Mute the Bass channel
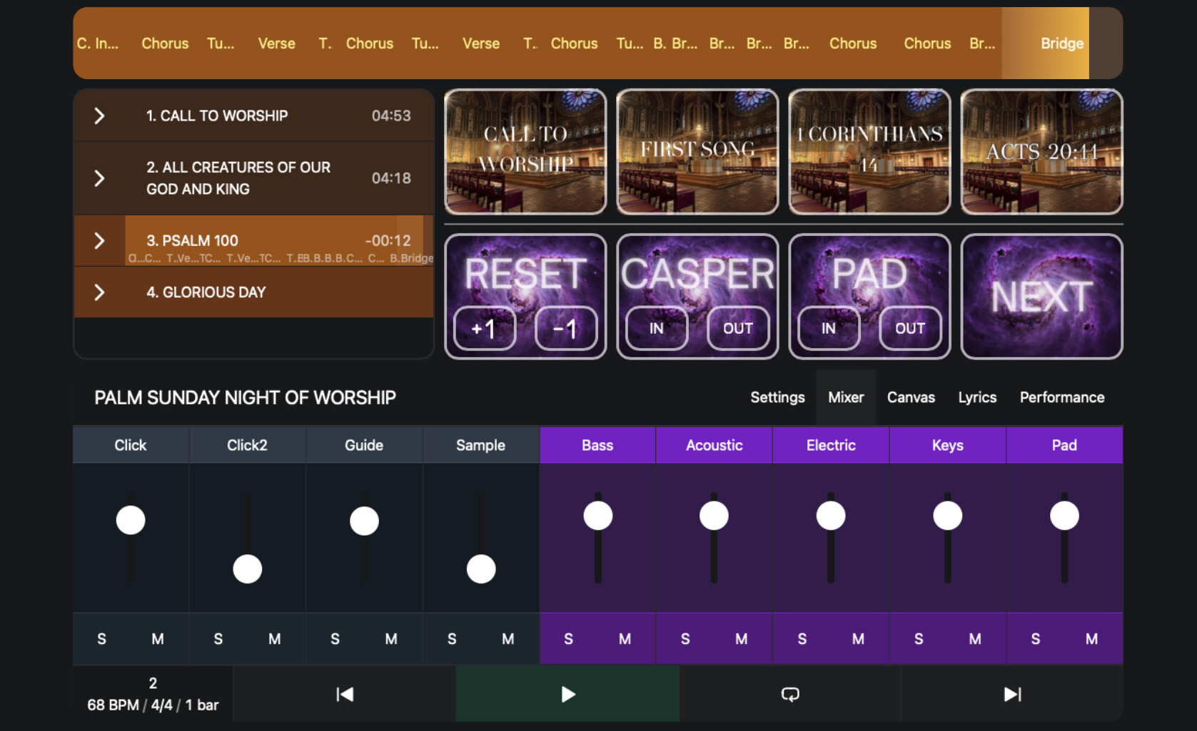1197x731 pixels. tap(625, 639)
